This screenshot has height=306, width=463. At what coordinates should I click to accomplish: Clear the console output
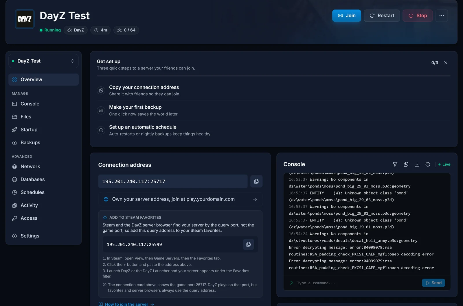click(x=428, y=164)
